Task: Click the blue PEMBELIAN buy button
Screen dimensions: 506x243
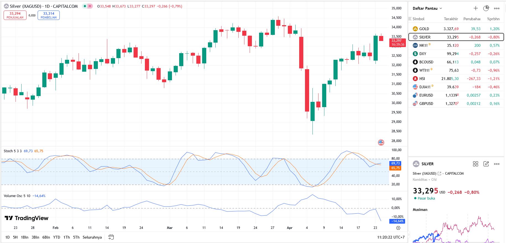Action: [x=49, y=15]
